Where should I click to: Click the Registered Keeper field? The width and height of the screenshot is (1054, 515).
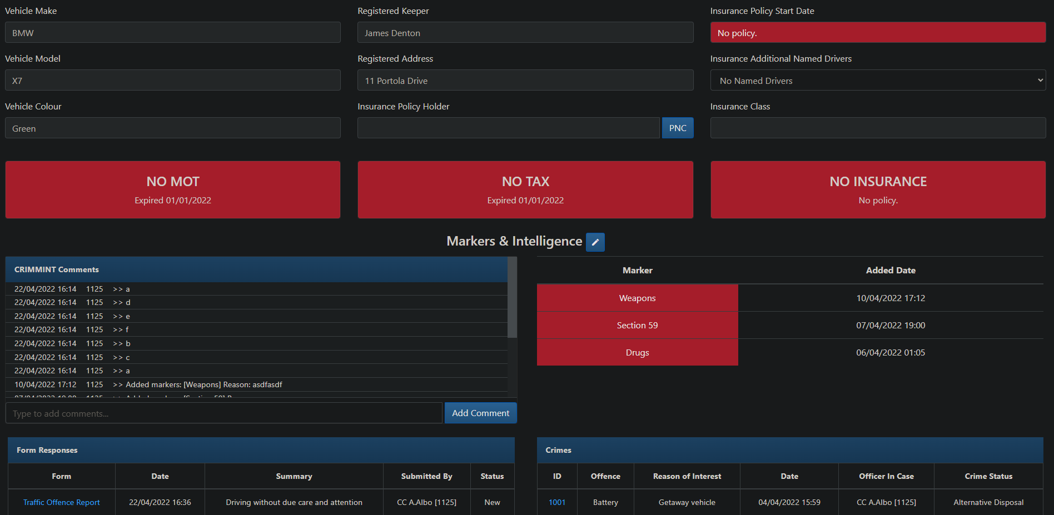(525, 33)
